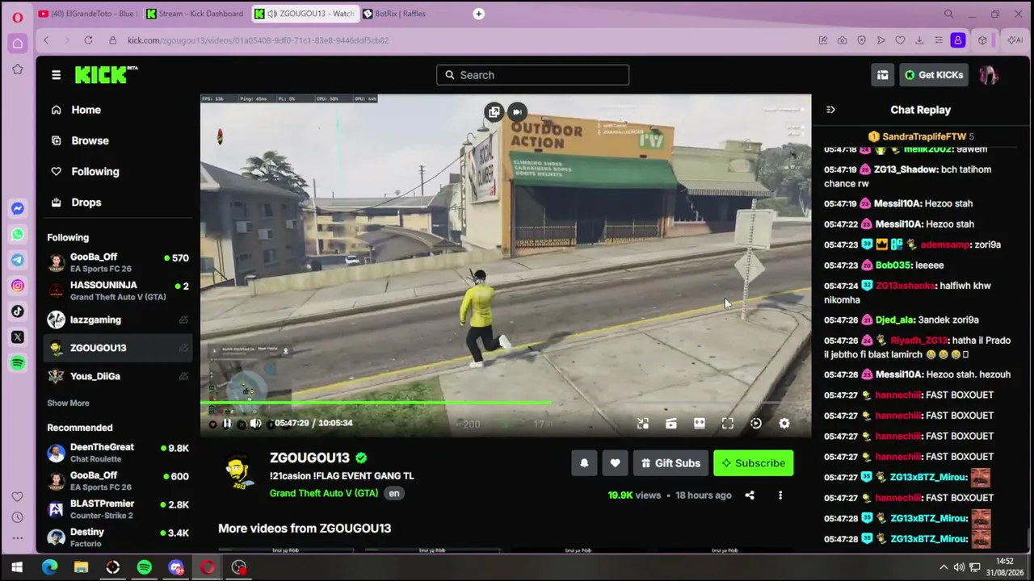Open Opera sidebar history clock
The height and width of the screenshot is (581, 1034).
(18, 517)
